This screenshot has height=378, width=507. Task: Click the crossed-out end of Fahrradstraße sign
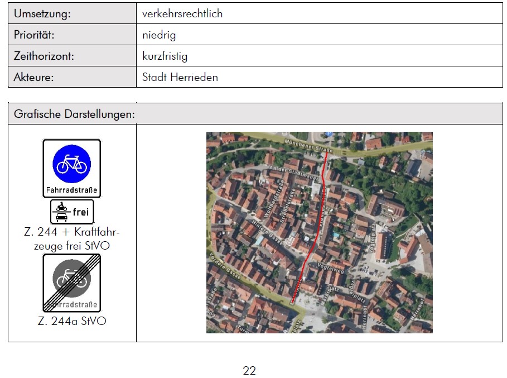tap(72, 283)
